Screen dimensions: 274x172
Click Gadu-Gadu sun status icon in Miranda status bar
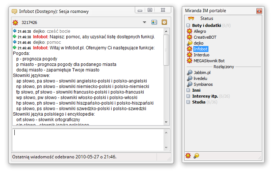point(188,155)
